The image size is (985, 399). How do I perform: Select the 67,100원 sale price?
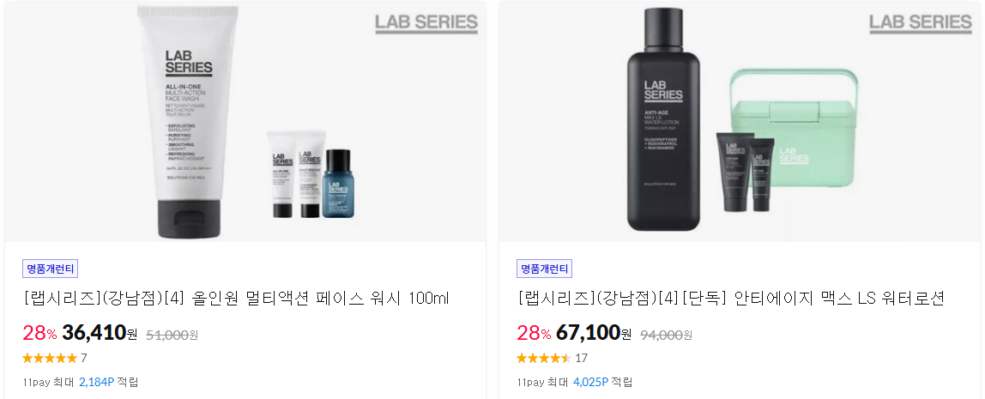coord(594,333)
